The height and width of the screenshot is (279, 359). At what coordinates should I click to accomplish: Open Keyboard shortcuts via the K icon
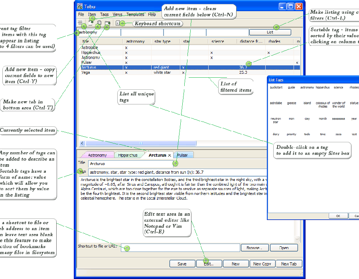(118, 23)
